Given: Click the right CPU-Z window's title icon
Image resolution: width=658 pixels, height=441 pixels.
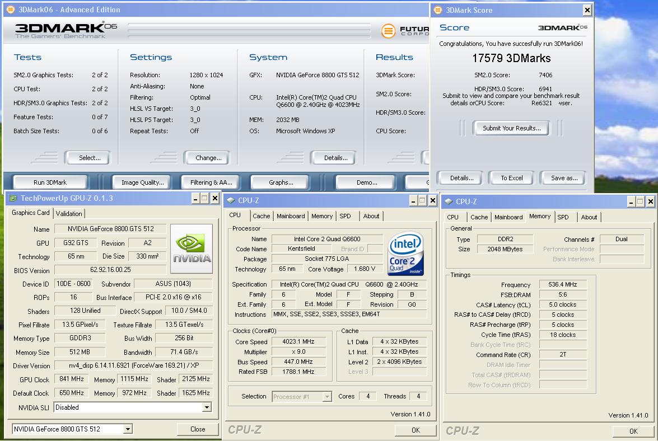Looking at the screenshot, I should (449, 201).
